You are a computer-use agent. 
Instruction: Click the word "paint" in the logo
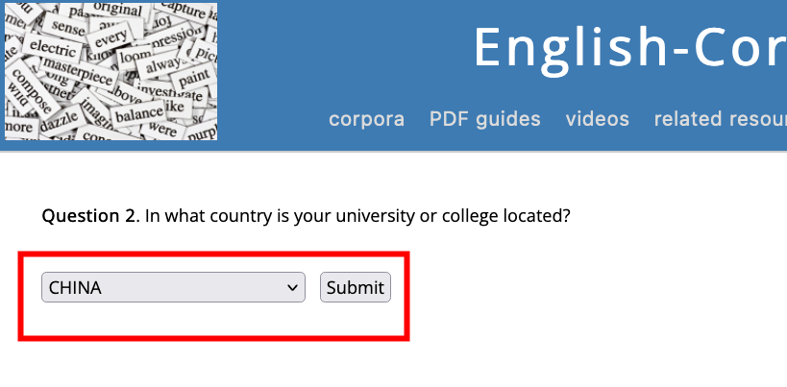pos(194,75)
